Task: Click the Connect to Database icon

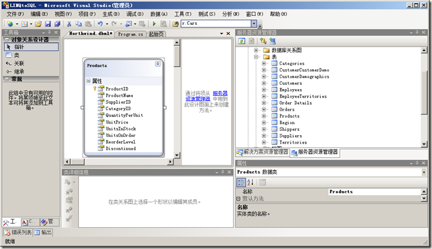Action: click(263, 41)
